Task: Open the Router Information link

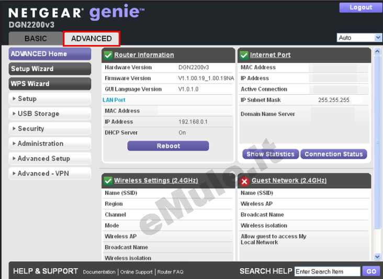Action: pos(144,55)
